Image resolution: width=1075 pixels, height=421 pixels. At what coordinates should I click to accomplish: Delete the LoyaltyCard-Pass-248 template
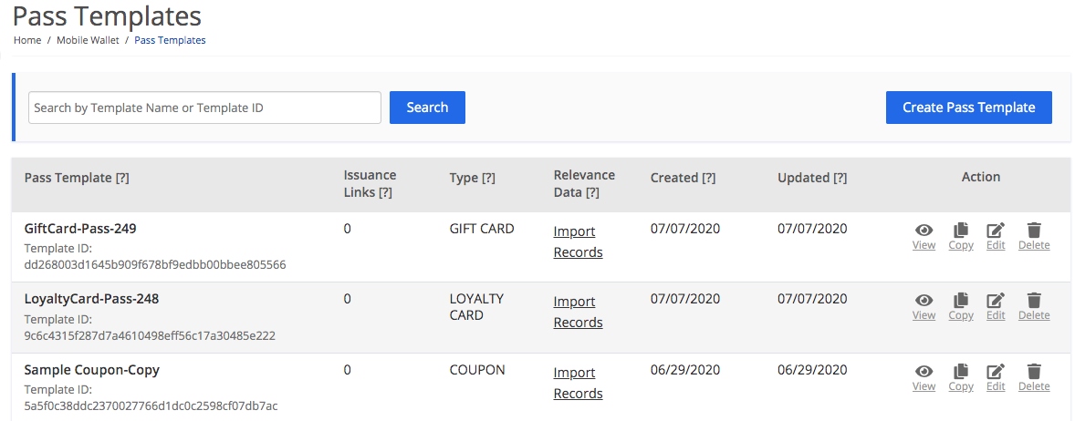(x=1034, y=305)
